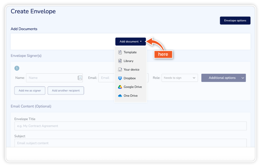Open contacts icon in Name field
This screenshot has width=261, height=167.
point(80,78)
